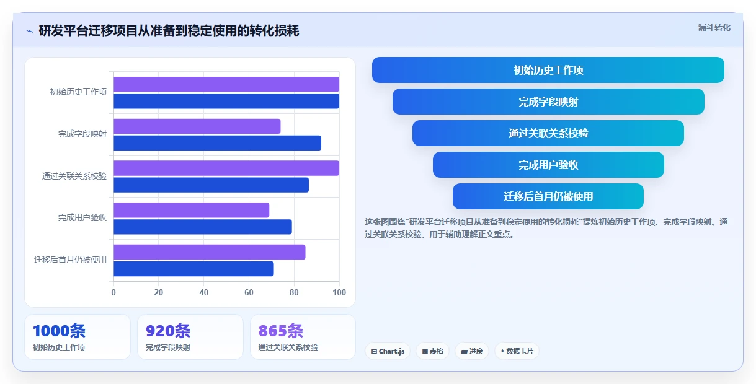
Task: Select the 进度 tag chip
Action: pos(472,351)
